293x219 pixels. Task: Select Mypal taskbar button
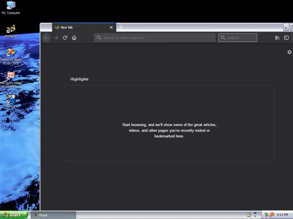coord(53,215)
